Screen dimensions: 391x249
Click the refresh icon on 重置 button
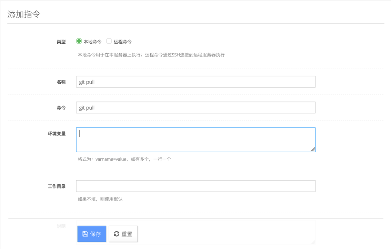[116, 234]
